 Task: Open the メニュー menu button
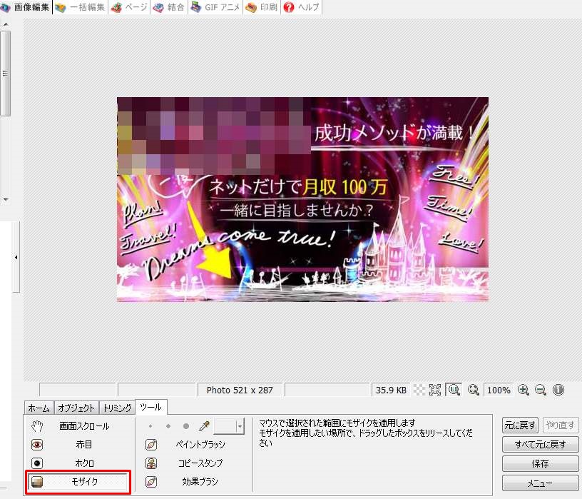(x=540, y=483)
